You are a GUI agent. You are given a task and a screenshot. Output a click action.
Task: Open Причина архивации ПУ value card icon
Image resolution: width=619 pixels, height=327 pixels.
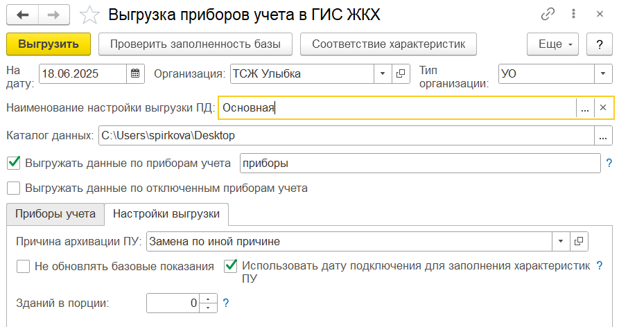579,241
